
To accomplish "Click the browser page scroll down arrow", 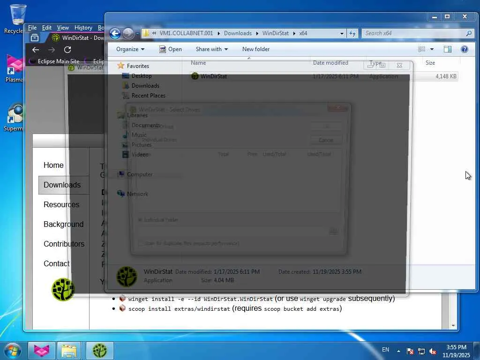I will click(x=453, y=326).
